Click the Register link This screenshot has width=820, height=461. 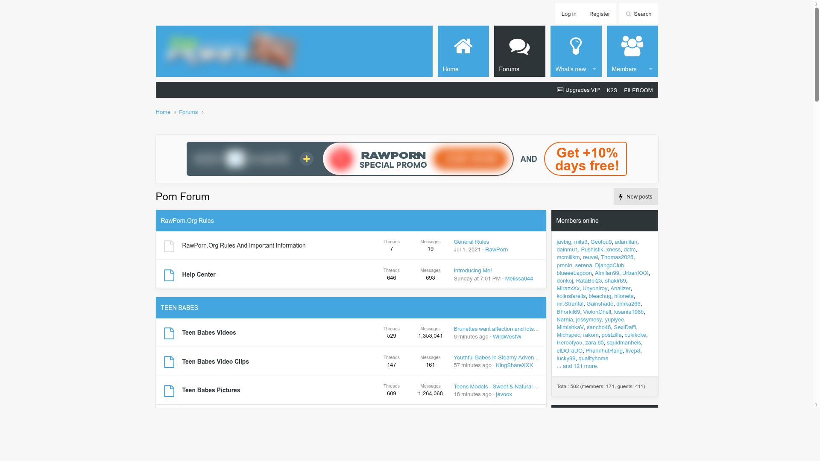click(x=599, y=14)
